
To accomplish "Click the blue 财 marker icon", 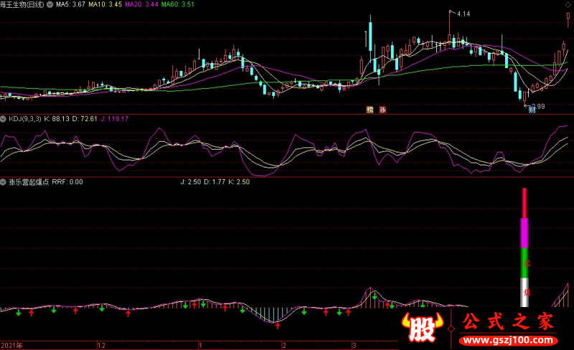I will point(532,110).
